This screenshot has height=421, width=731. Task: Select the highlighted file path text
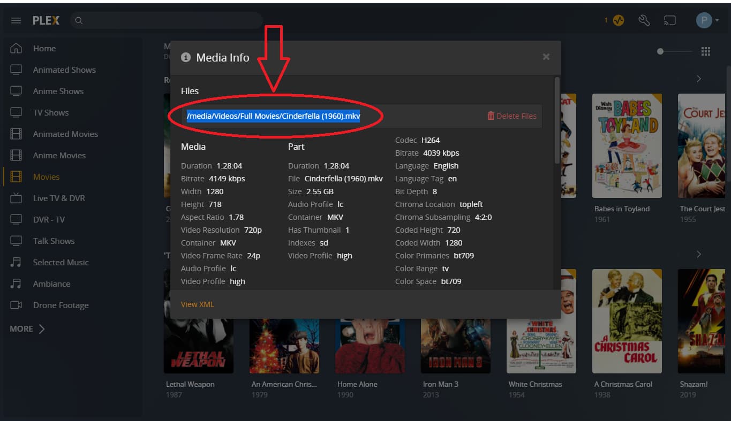[x=274, y=116]
